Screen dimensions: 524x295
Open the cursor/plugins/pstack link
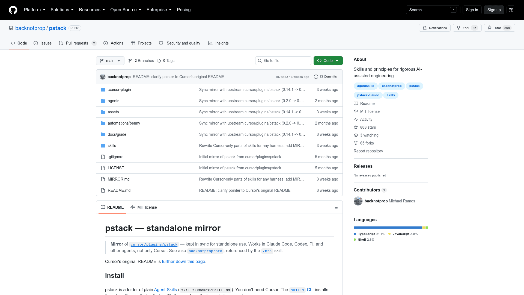[x=154, y=244]
